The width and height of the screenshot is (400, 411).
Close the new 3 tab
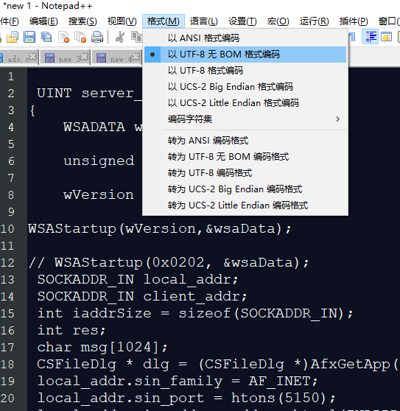[84, 56]
